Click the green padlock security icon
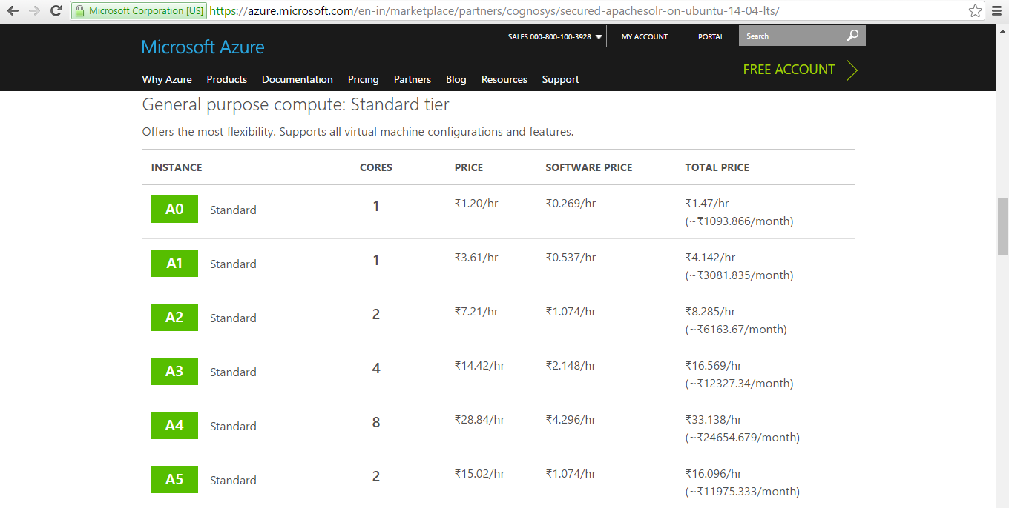 tap(80, 11)
